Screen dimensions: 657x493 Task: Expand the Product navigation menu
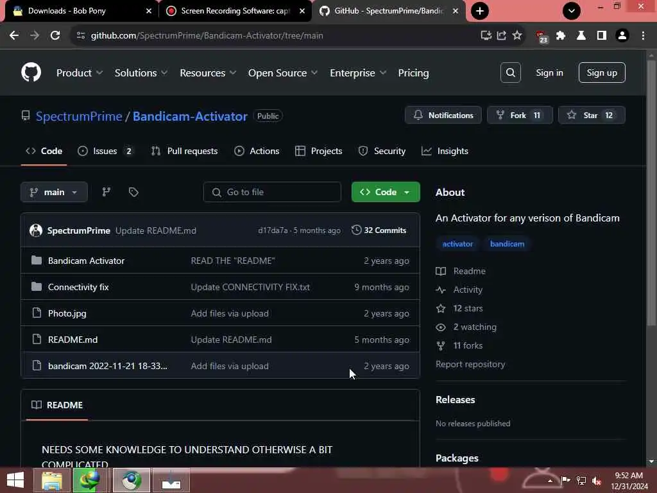(x=80, y=73)
